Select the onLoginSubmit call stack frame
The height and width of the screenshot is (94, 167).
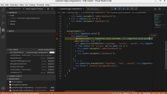point(31,52)
